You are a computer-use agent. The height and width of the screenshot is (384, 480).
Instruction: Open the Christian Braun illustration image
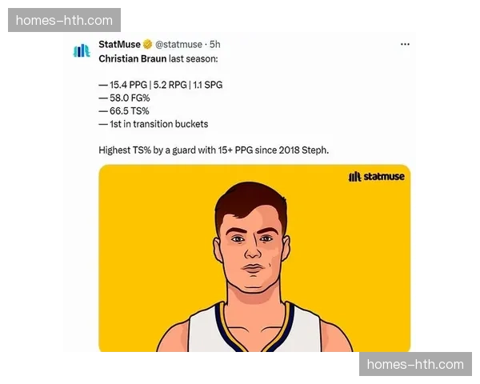[x=254, y=258]
